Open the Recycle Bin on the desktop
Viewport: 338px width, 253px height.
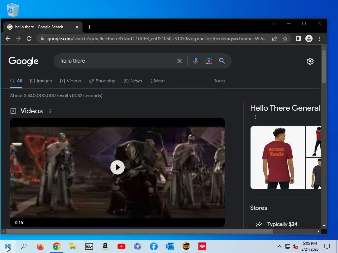[13, 10]
